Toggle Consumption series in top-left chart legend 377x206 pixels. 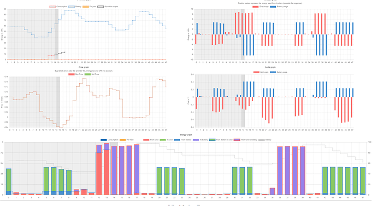pyautogui.click(x=58, y=7)
